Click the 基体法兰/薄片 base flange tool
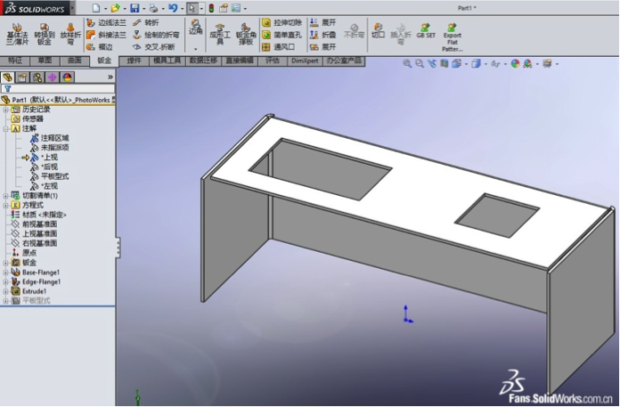620x407 pixels. coord(17,32)
